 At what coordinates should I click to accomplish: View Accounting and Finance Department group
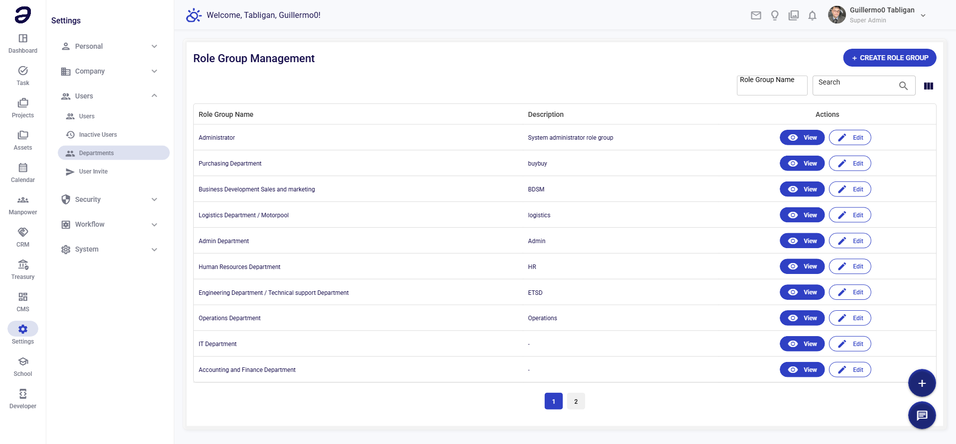click(x=802, y=370)
